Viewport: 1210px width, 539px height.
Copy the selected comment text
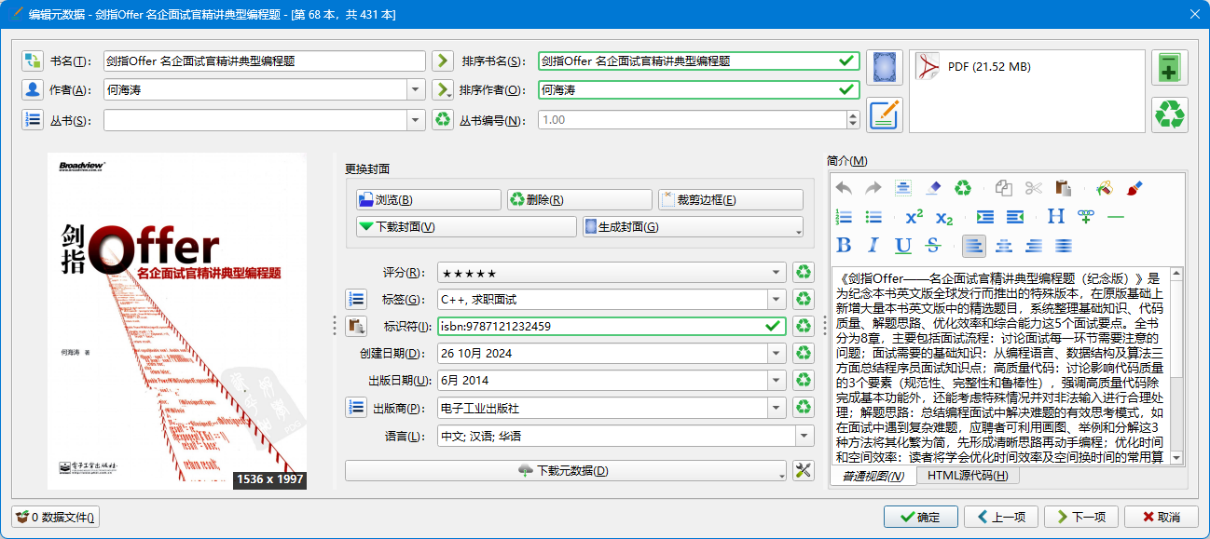1004,188
